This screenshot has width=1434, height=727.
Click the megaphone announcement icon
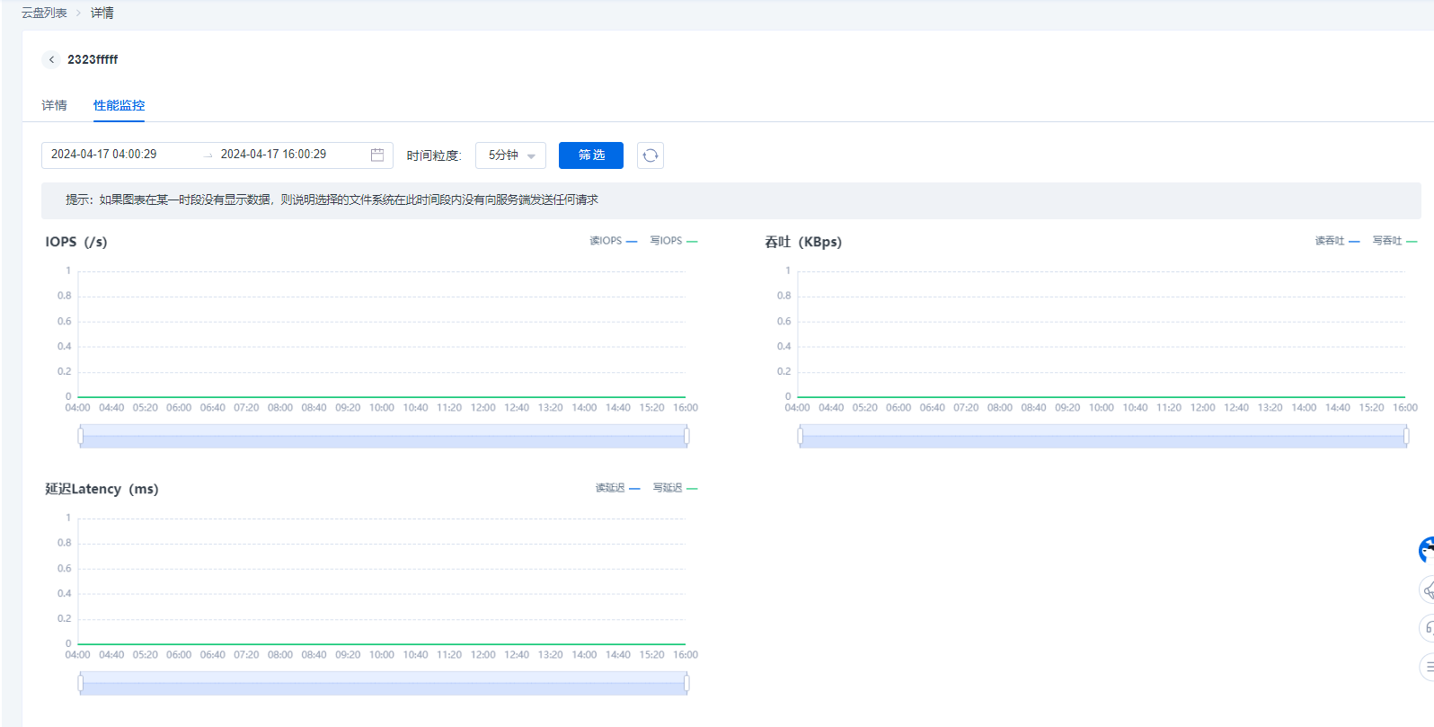pyautogui.click(x=1427, y=590)
